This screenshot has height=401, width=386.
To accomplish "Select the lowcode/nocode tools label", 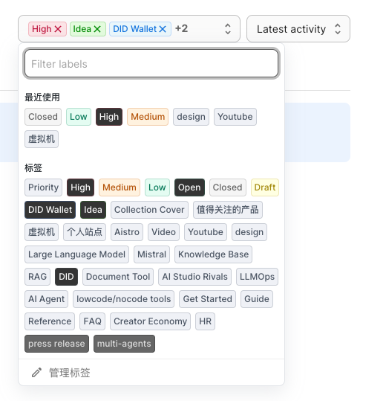I will [123, 299].
